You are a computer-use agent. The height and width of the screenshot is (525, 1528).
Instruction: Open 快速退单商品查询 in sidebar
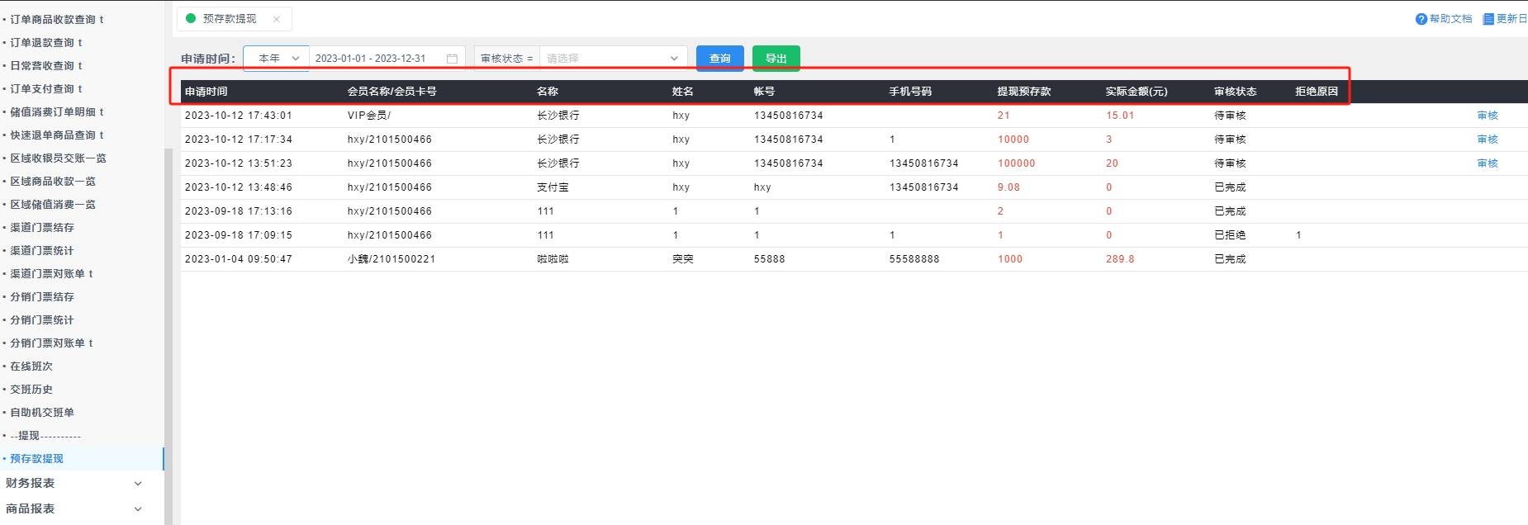click(x=57, y=135)
